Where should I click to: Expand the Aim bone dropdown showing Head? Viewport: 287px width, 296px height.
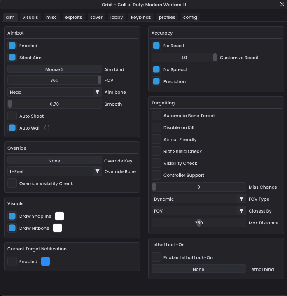(x=55, y=92)
